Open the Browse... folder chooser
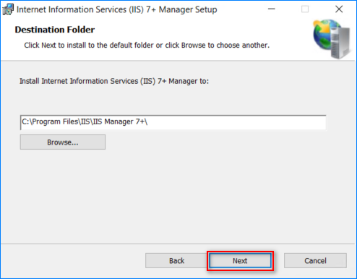The image size is (357, 279). point(63,142)
